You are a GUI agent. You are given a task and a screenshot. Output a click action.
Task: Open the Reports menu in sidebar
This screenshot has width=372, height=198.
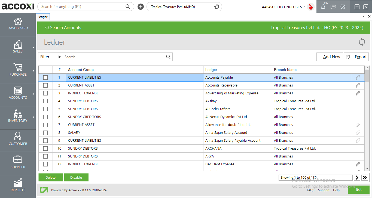pos(18,186)
